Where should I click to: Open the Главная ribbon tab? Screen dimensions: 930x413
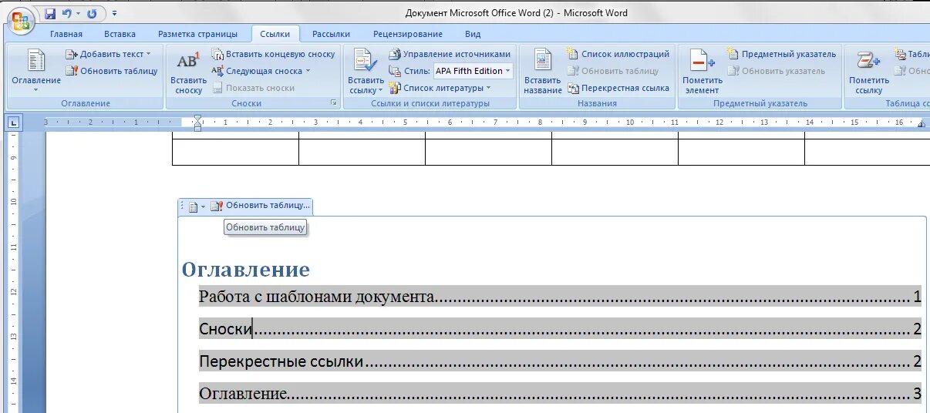tap(66, 34)
